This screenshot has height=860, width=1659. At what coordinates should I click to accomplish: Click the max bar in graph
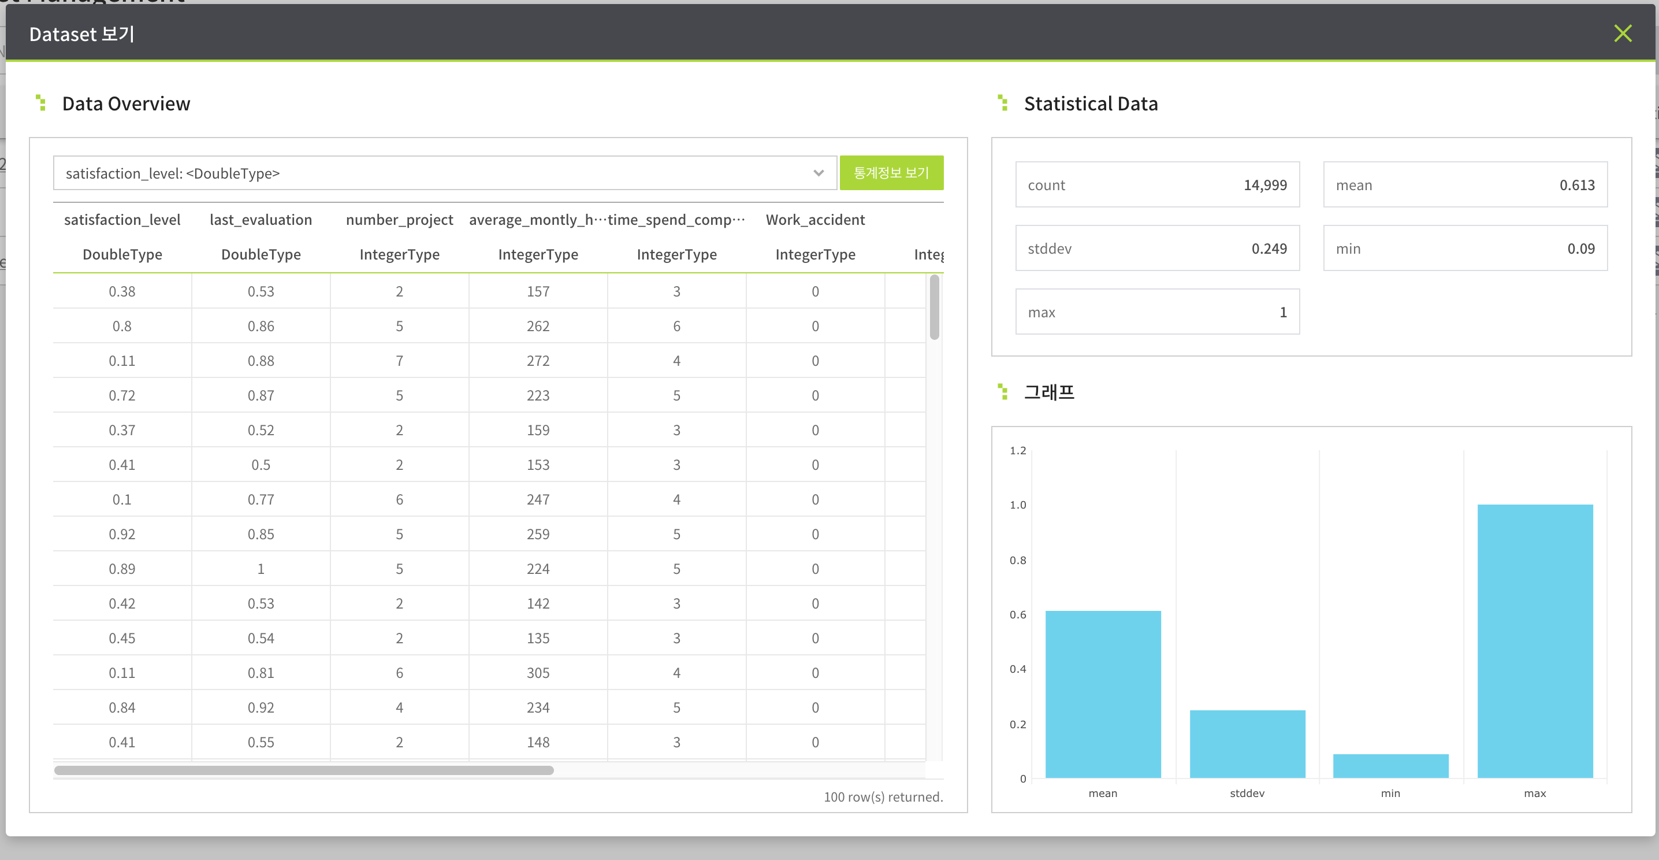coord(1535,641)
